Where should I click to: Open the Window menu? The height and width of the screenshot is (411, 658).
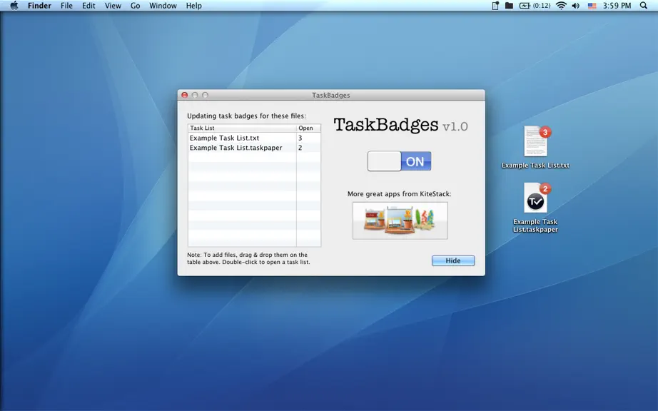click(163, 6)
